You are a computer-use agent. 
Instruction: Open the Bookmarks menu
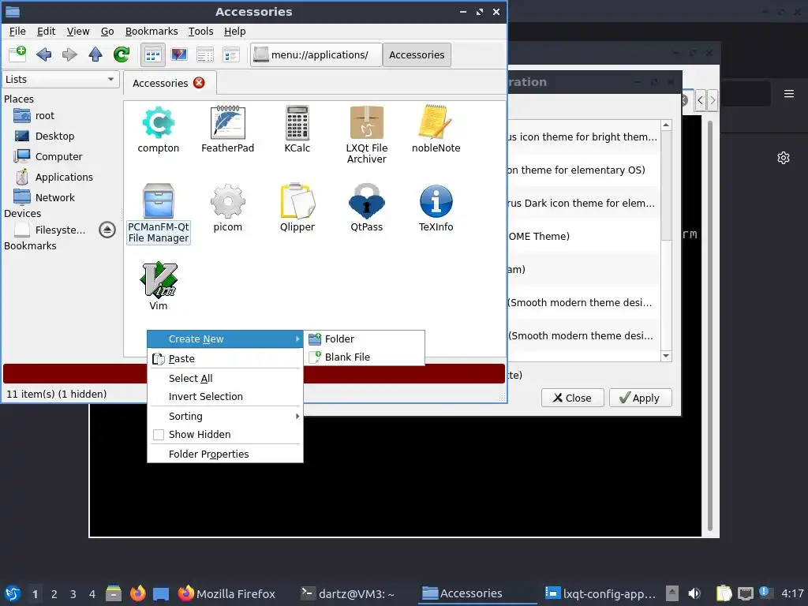coord(151,32)
